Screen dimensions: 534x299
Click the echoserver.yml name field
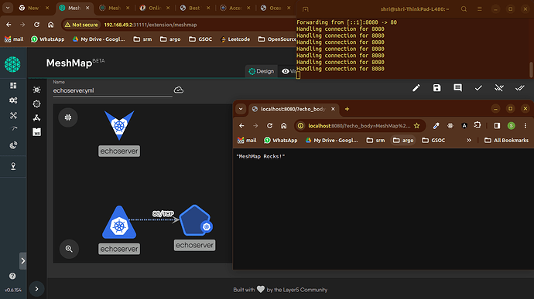[112, 90]
